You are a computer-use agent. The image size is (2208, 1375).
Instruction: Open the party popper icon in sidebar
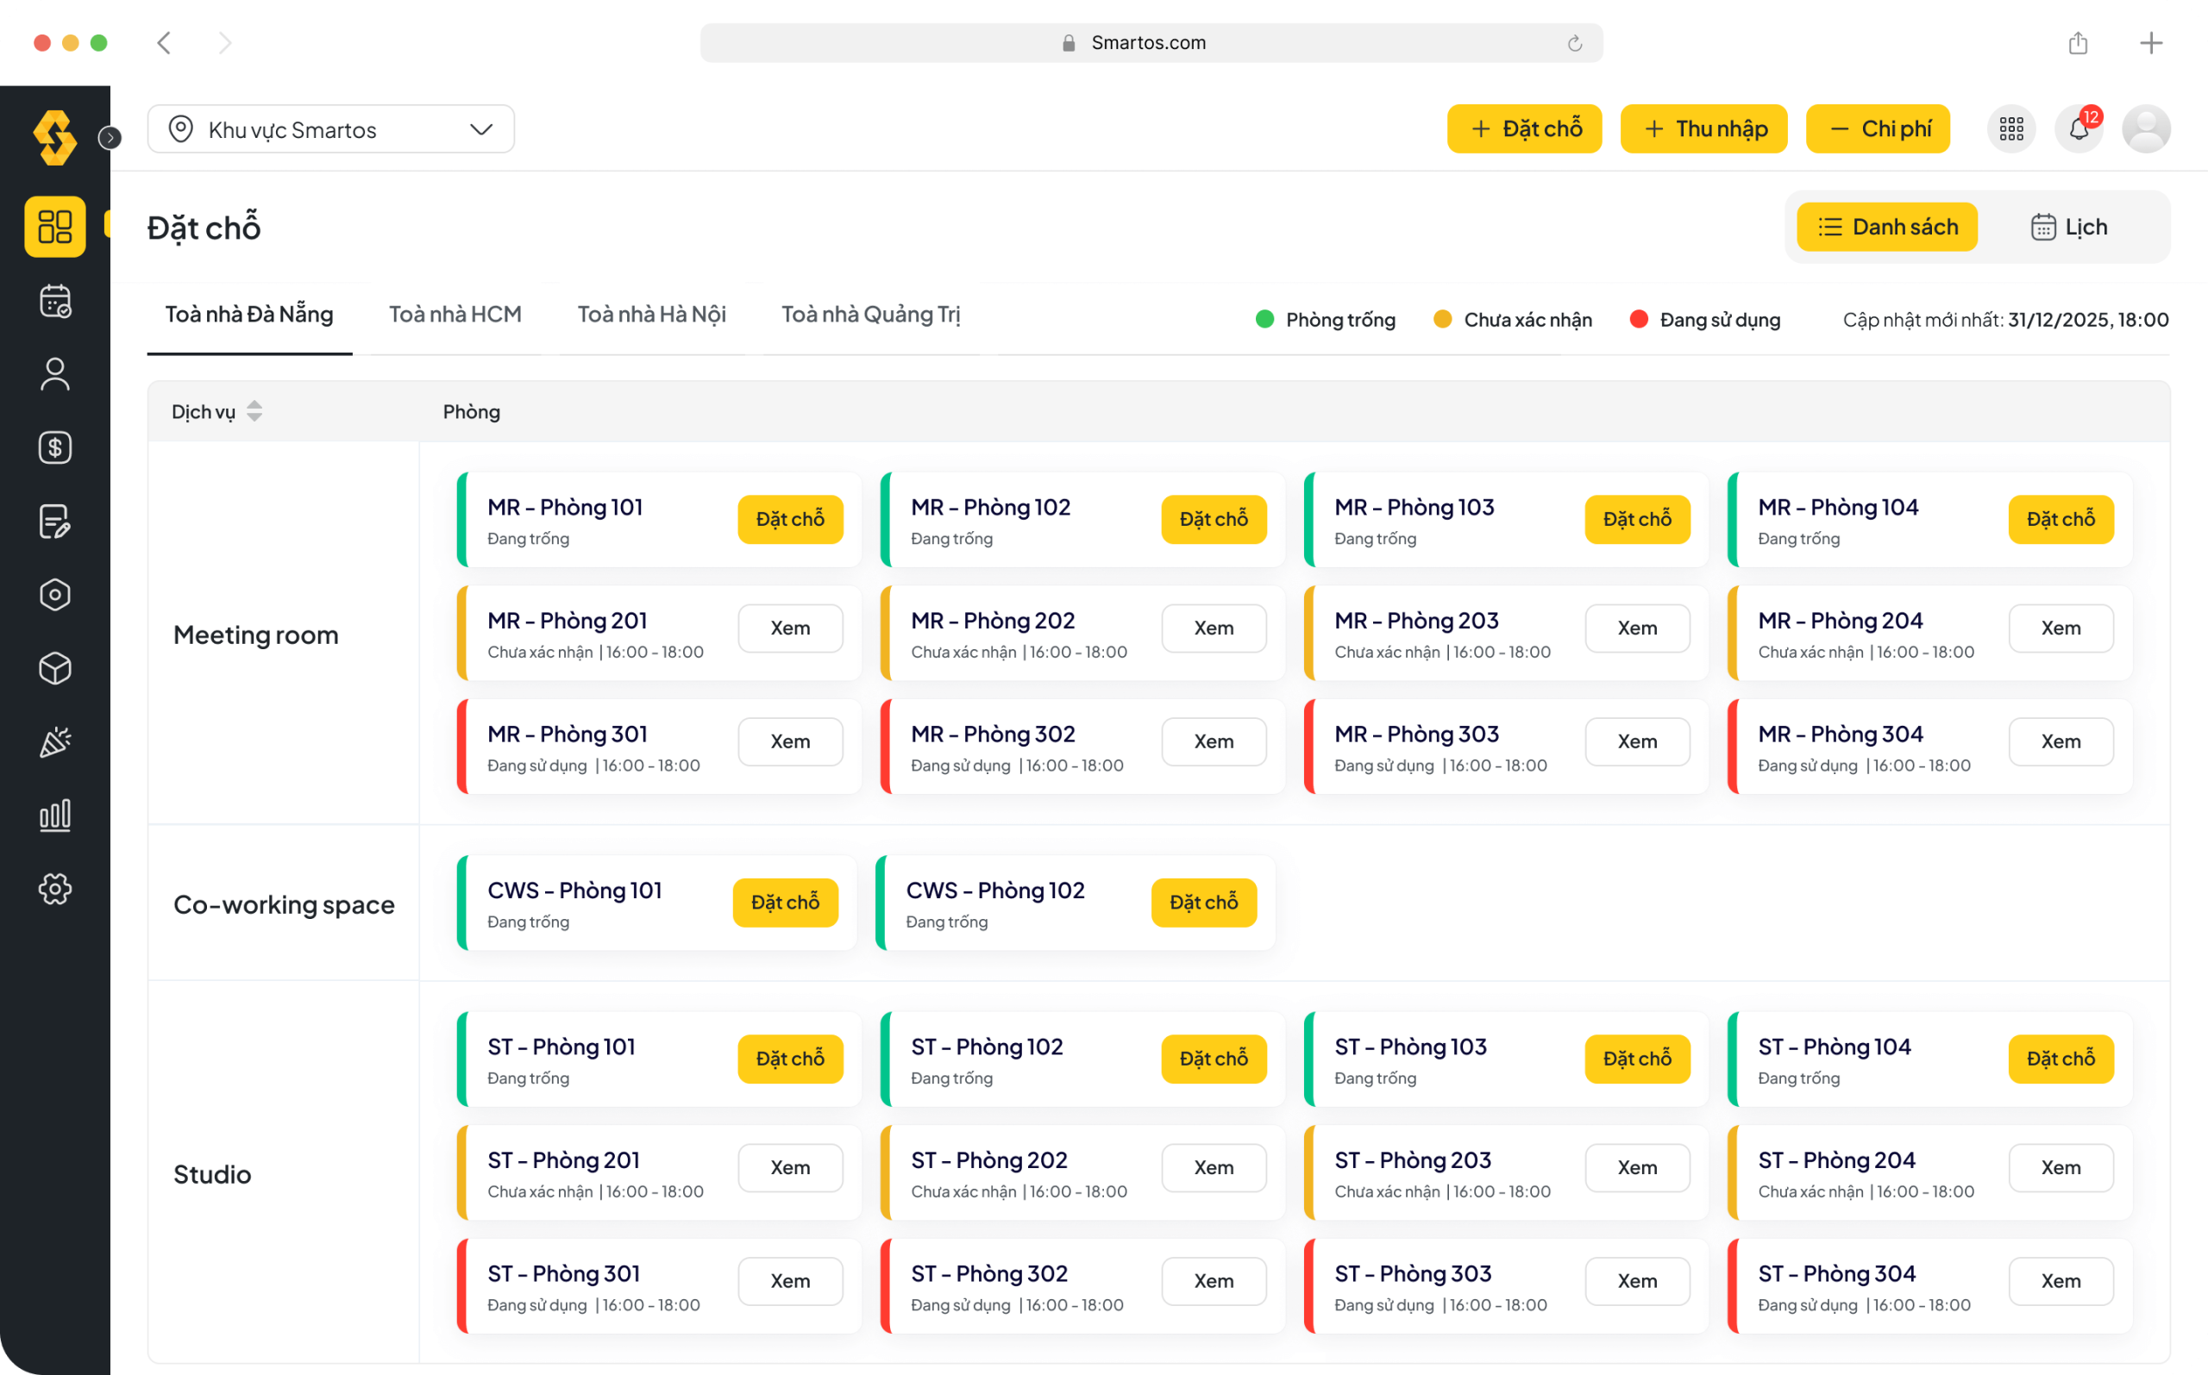(54, 742)
